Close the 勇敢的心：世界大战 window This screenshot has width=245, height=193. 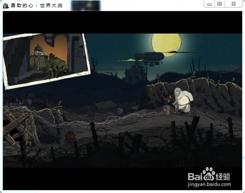click(233, 4)
